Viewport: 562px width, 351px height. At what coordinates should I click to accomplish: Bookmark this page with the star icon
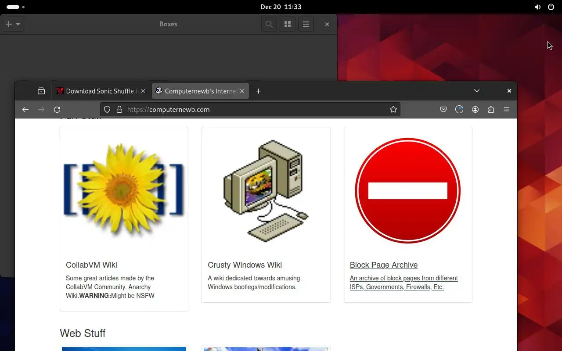click(x=393, y=110)
